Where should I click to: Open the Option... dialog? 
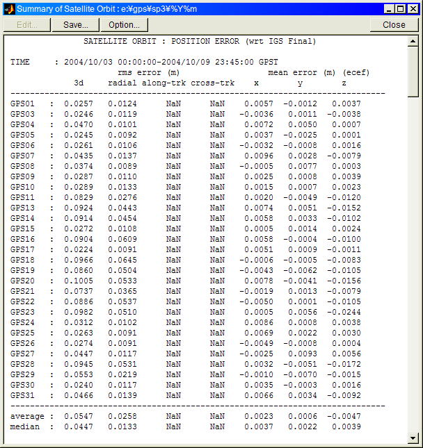(124, 24)
